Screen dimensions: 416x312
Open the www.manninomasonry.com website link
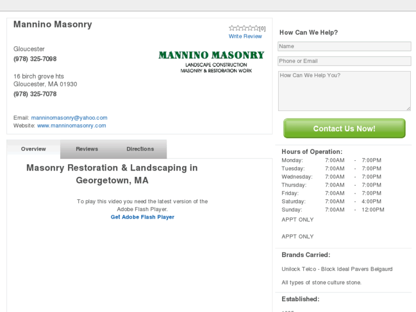coord(72,125)
